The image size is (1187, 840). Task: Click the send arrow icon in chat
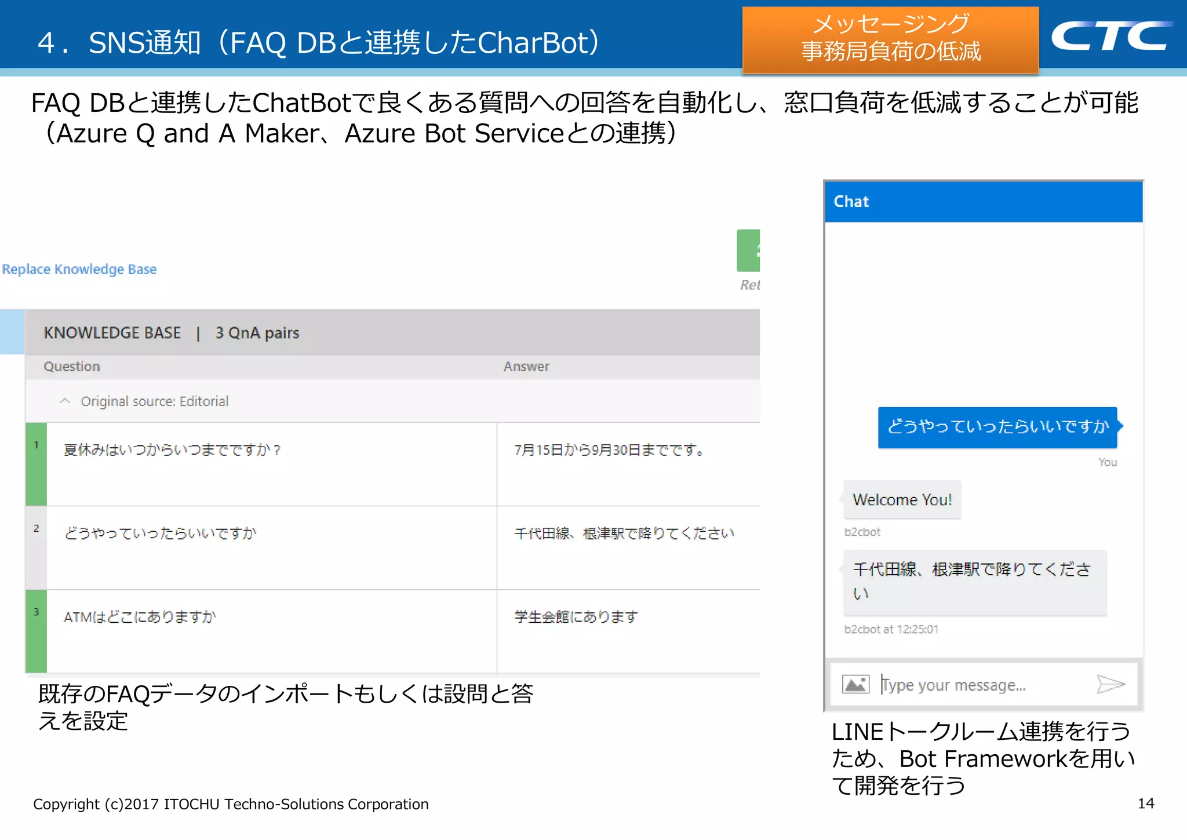click(1110, 684)
